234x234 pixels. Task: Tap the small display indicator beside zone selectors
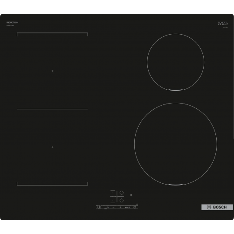click(131, 195)
